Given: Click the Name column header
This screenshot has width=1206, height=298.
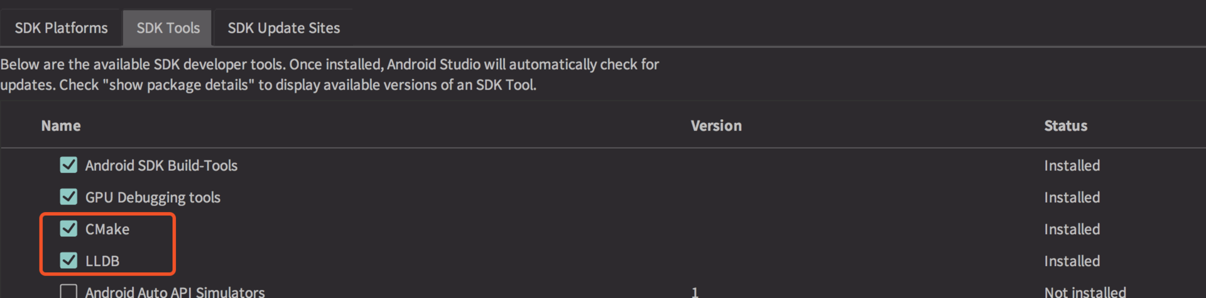Looking at the screenshot, I should pyautogui.click(x=61, y=125).
